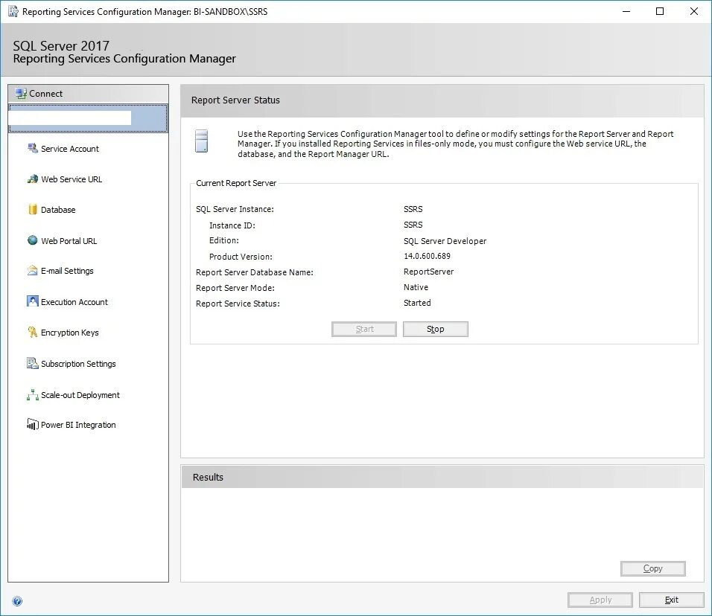Open Power BI Integration page
The image size is (712, 616).
coord(78,425)
